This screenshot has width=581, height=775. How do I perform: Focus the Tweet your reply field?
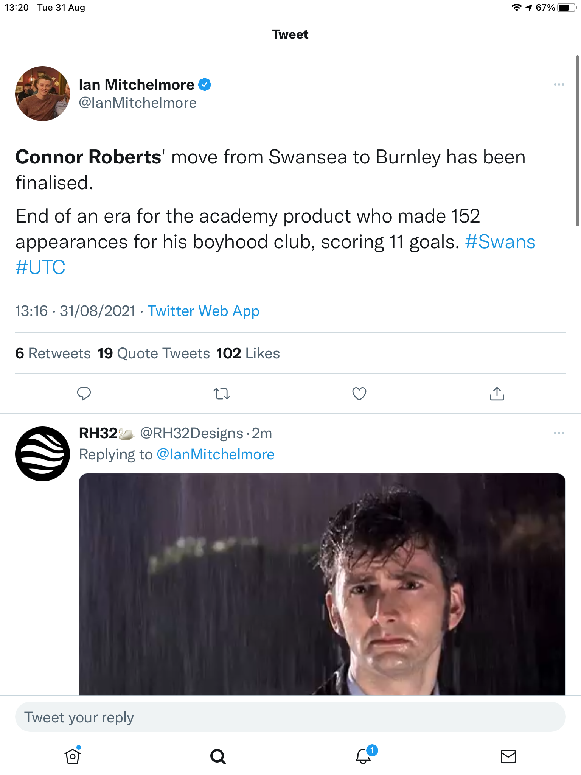[290, 717]
